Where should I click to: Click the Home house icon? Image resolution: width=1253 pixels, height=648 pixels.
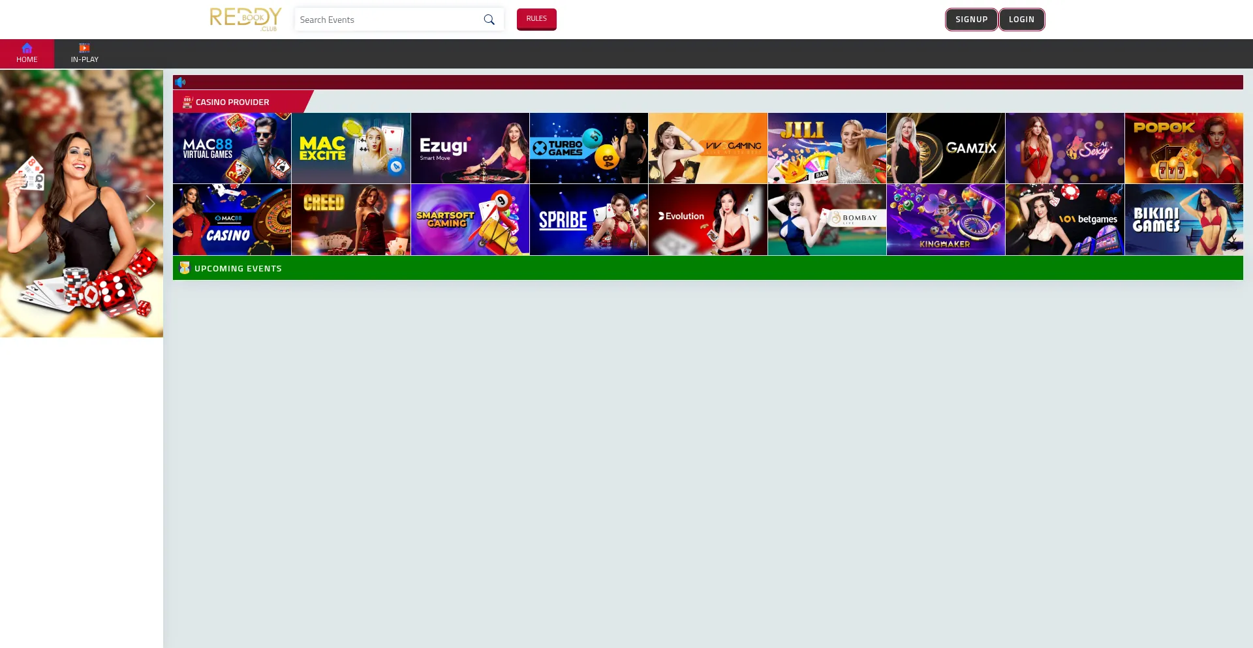click(27, 48)
